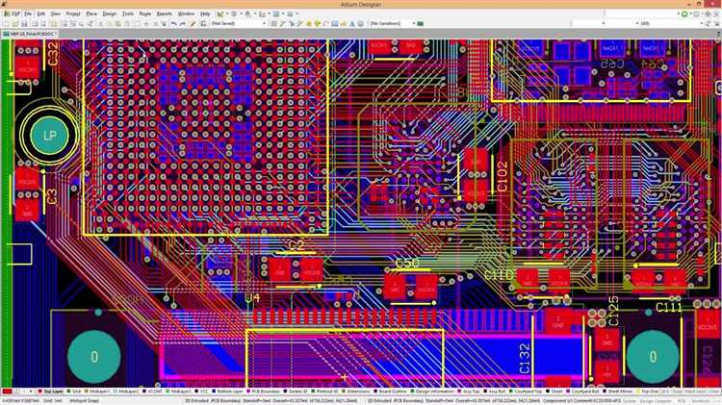Open the File menu
Image resolution: width=722 pixels, height=405 pixels.
tap(28, 13)
